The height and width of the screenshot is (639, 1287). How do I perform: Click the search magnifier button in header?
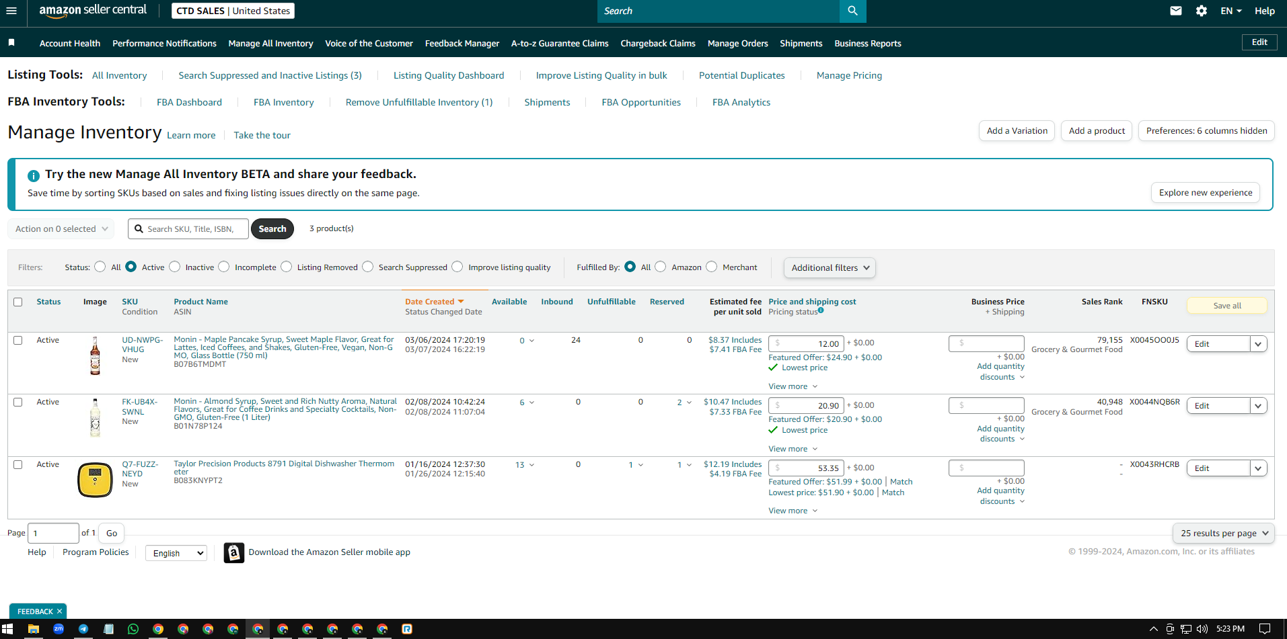(852, 11)
